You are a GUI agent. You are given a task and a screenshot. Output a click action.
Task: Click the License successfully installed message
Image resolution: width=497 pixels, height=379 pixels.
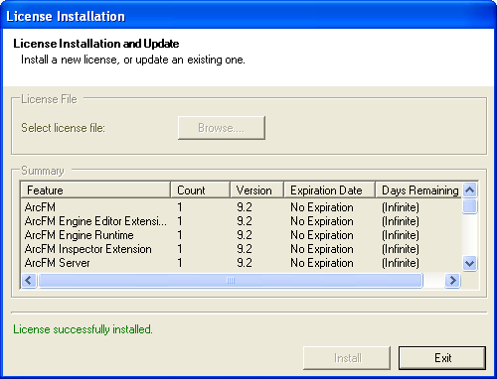[83, 329]
